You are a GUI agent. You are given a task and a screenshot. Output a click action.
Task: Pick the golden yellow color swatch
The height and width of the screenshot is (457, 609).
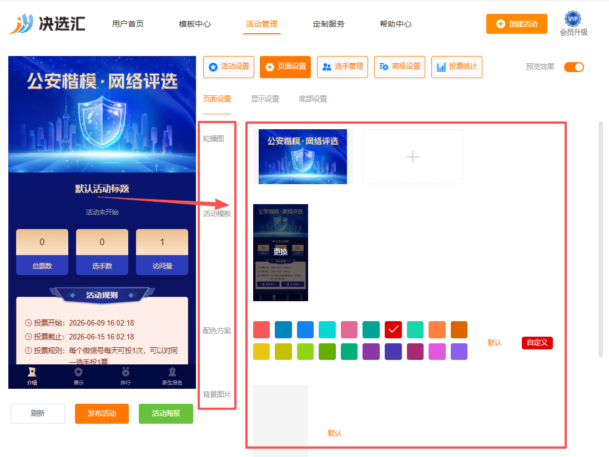point(261,352)
